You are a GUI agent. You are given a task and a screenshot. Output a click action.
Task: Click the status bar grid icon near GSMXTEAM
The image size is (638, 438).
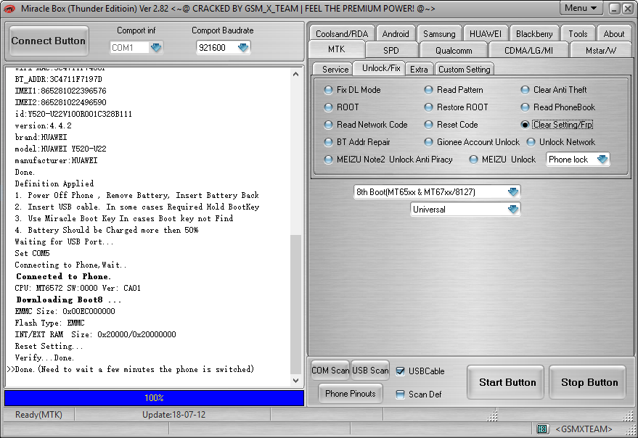pos(541,429)
